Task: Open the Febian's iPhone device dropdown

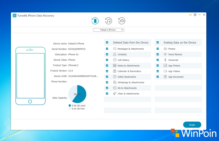Action: coord(108,30)
